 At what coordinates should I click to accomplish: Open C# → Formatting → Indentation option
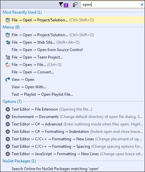73,132
